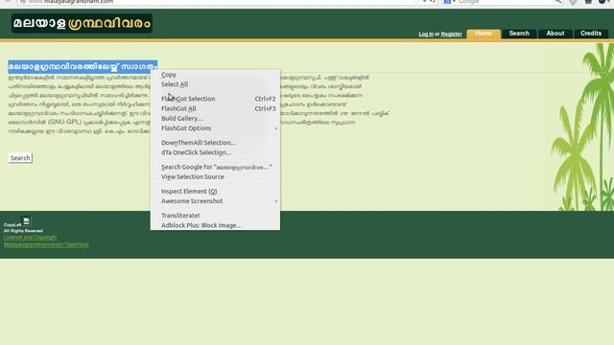Click the Malayalam site logo banner

pyautogui.click(x=82, y=23)
